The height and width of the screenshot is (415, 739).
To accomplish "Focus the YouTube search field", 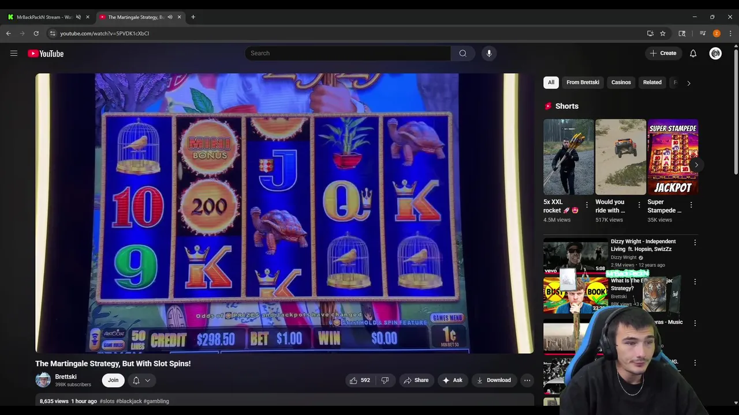I will [x=348, y=53].
